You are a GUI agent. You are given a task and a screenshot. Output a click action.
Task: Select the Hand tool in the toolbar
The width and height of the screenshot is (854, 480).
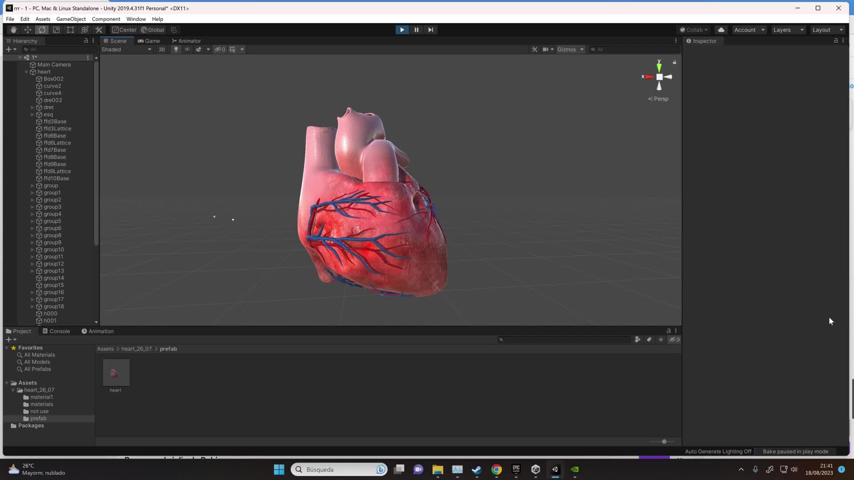(x=13, y=29)
